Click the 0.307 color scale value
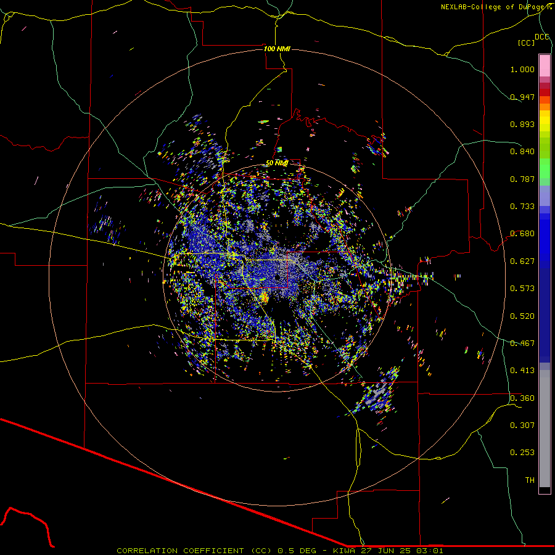The image size is (555, 555). click(x=522, y=425)
